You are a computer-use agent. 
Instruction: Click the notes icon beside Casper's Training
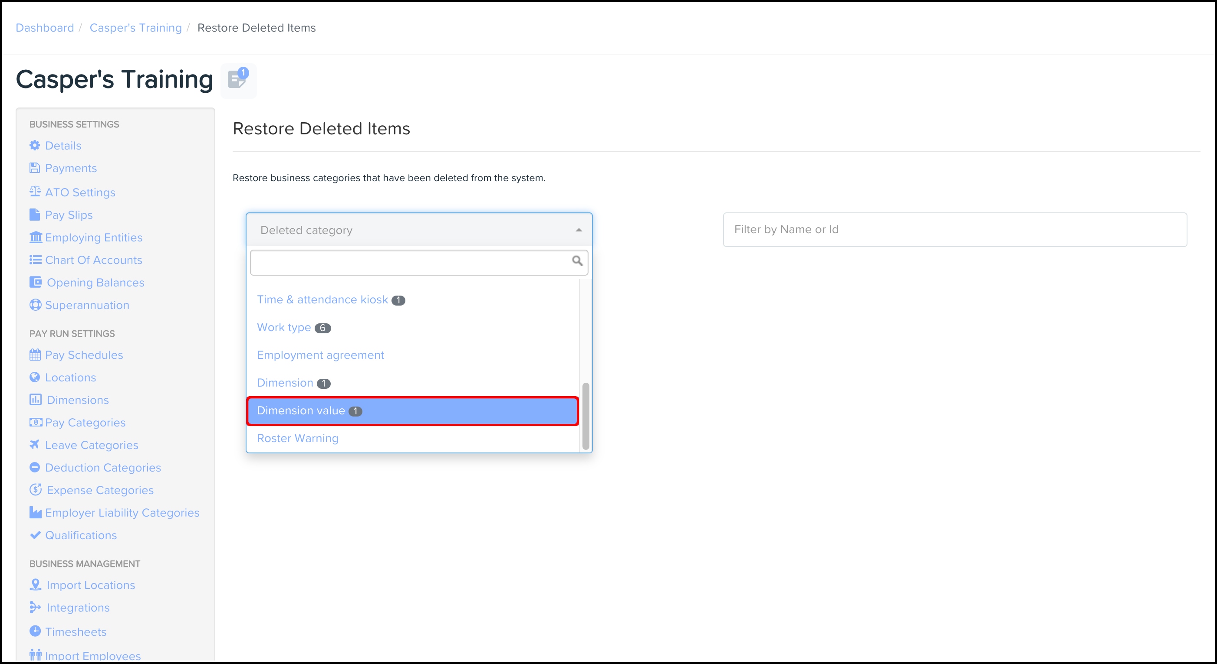pos(238,80)
